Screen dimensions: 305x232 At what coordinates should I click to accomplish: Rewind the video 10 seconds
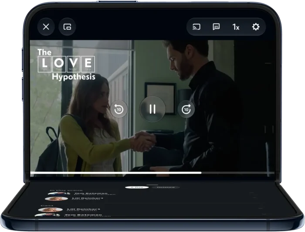click(119, 109)
